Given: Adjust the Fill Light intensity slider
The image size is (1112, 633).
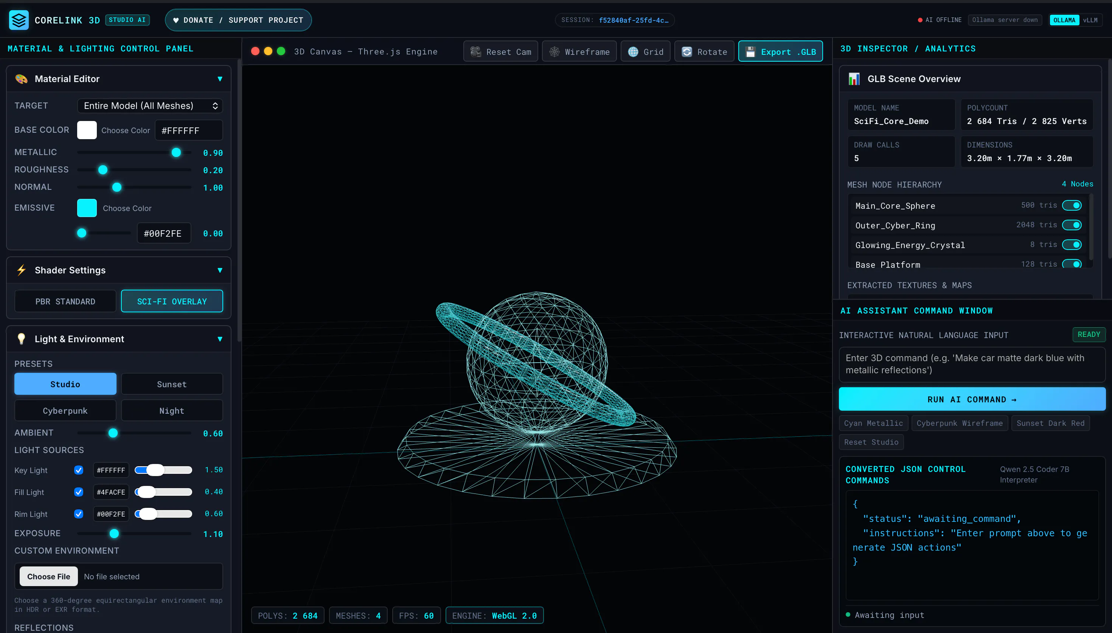Looking at the screenshot, I should [163, 492].
